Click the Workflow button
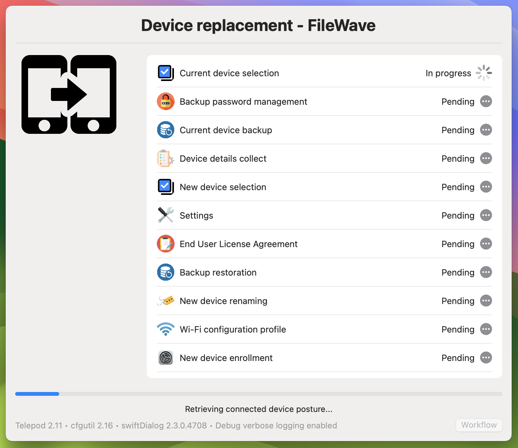Image resolution: width=518 pixels, height=448 pixels. point(479,425)
